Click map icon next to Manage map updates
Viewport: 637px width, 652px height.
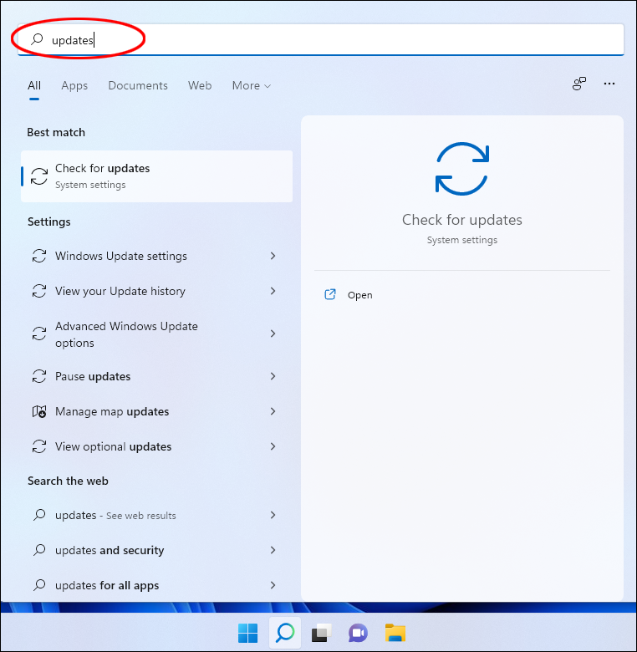(x=39, y=411)
